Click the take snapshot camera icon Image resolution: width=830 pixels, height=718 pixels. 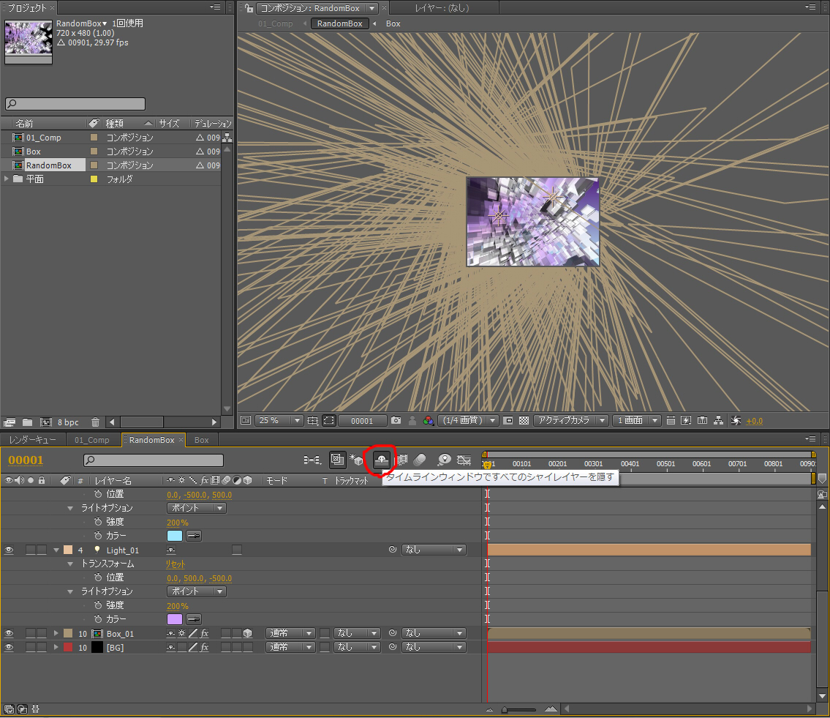point(396,421)
